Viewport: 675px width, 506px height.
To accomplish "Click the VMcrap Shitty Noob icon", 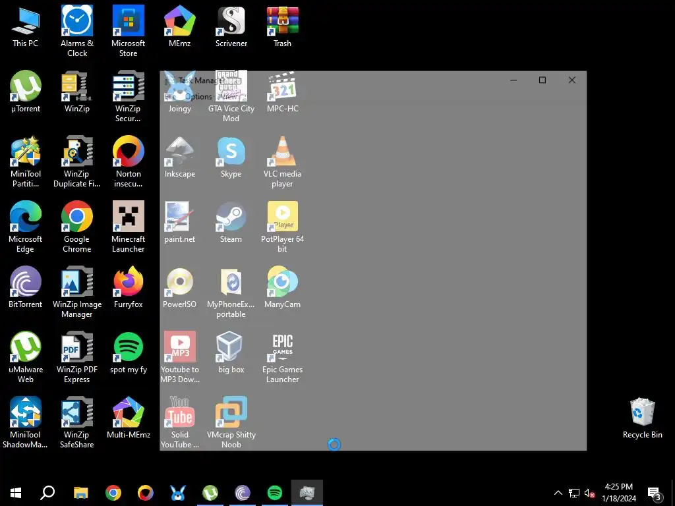I will pyautogui.click(x=231, y=422).
